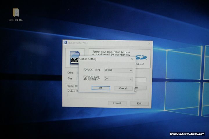Click the blue SD logo in SDFormatter

pyautogui.click(x=141, y=58)
